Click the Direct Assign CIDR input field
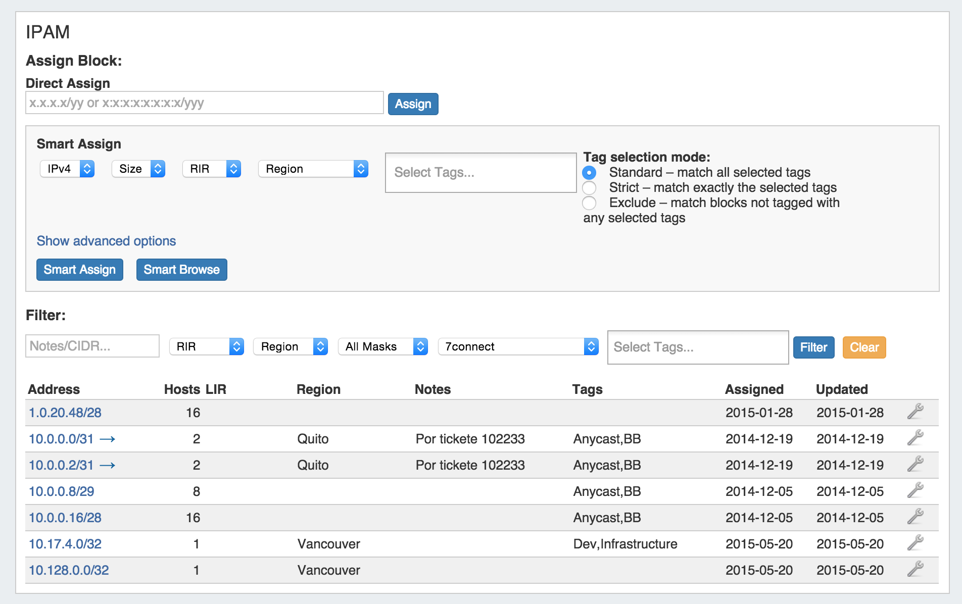962x604 pixels. point(205,103)
